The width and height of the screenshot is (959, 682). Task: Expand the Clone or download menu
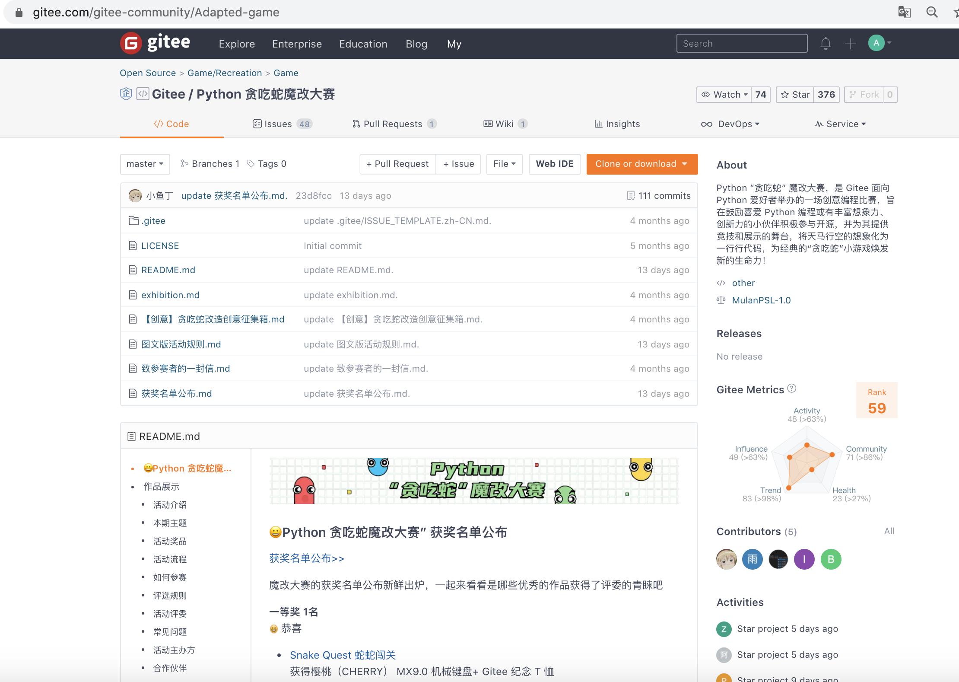tap(641, 164)
